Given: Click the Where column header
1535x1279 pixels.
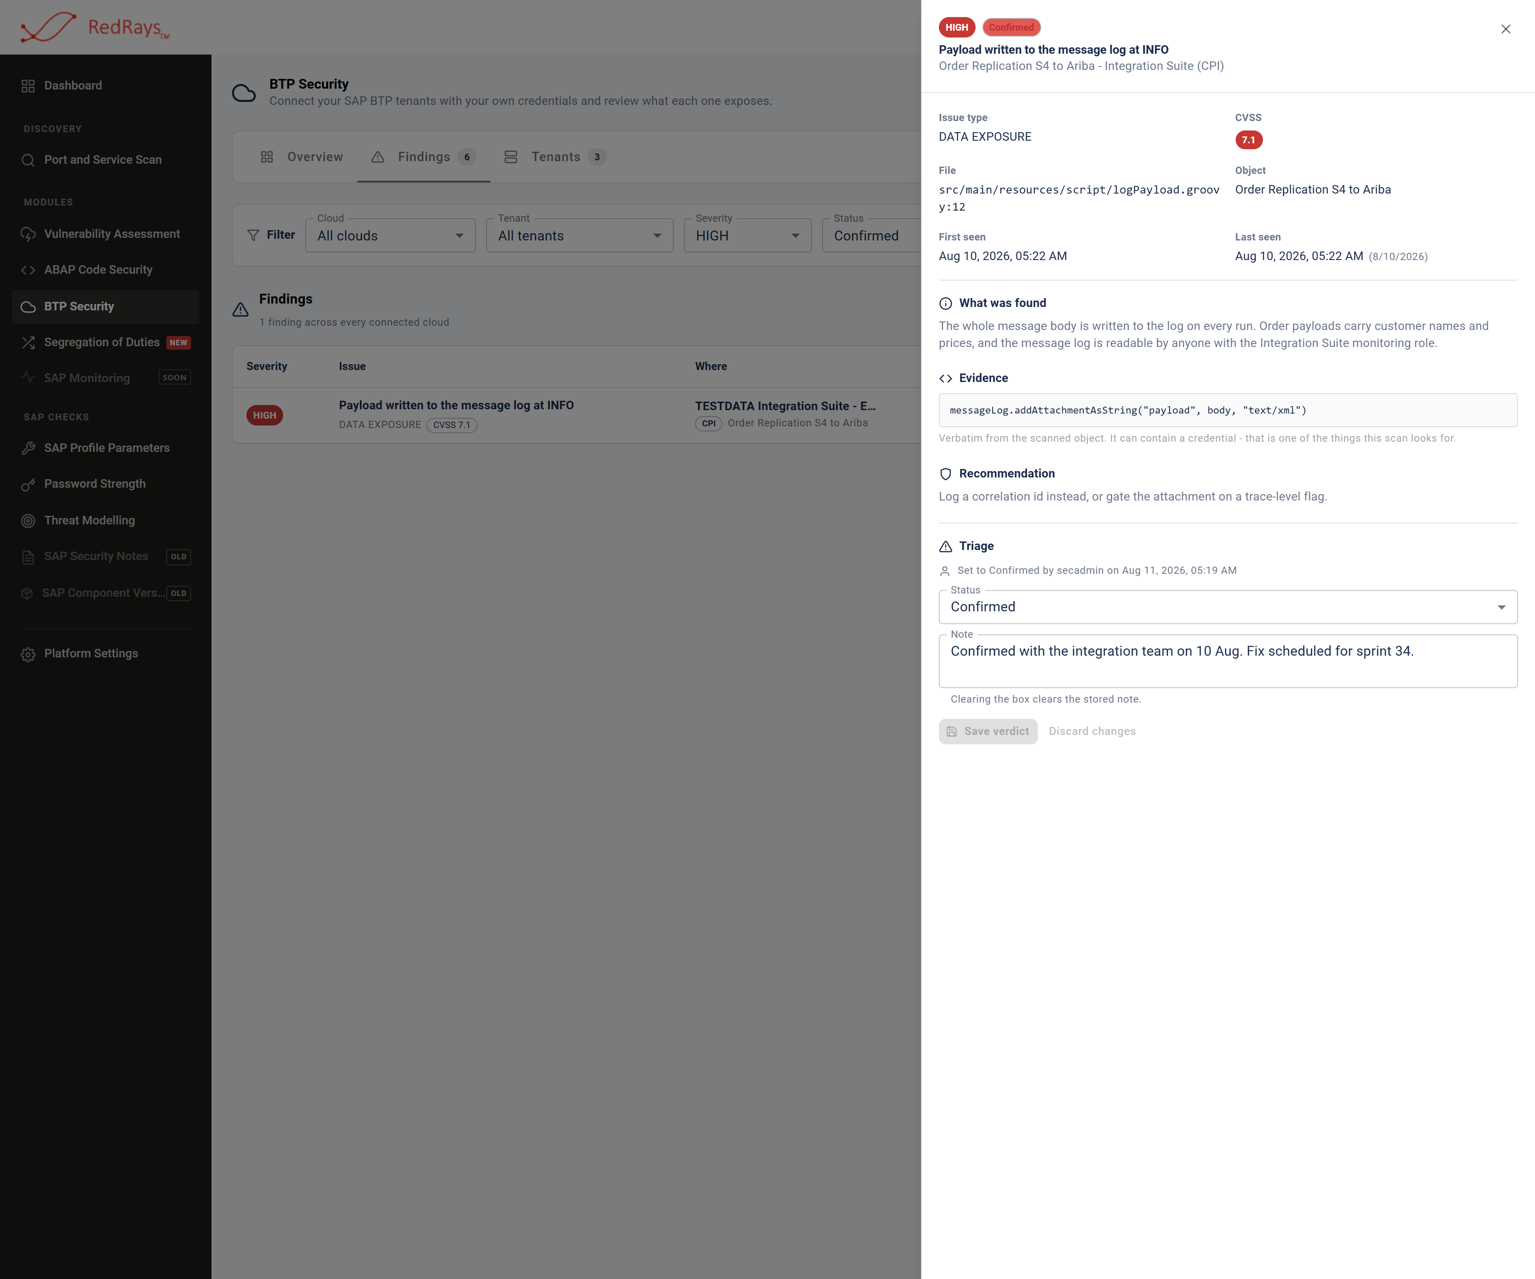Looking at the screenshot, I should click(710, 367).
